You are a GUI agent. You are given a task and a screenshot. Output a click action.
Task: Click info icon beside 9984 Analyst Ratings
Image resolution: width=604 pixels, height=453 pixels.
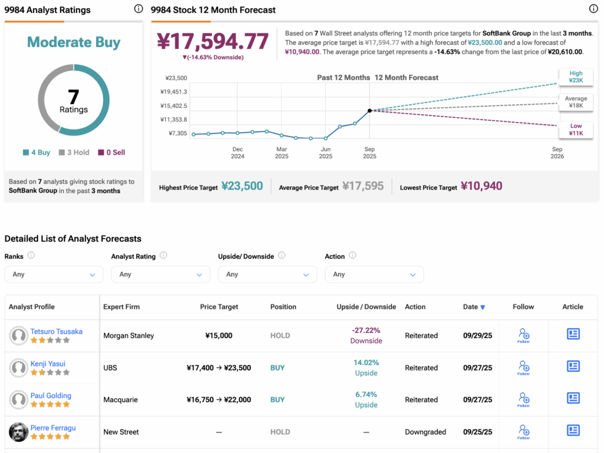139,9
